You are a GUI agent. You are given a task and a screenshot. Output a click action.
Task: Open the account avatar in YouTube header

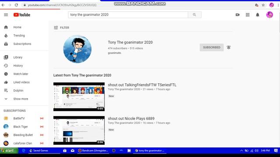pyautogui.click(x=269, y=15)
